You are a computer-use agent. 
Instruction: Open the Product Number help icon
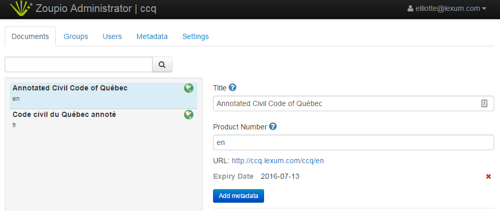point(273,126)
